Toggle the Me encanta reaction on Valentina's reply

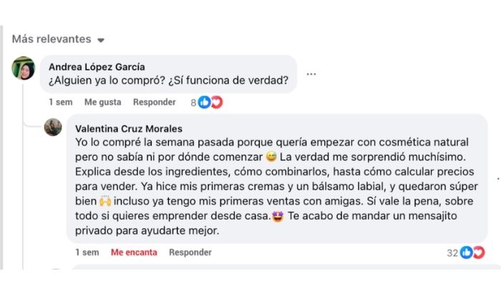[x=134, y=252]
